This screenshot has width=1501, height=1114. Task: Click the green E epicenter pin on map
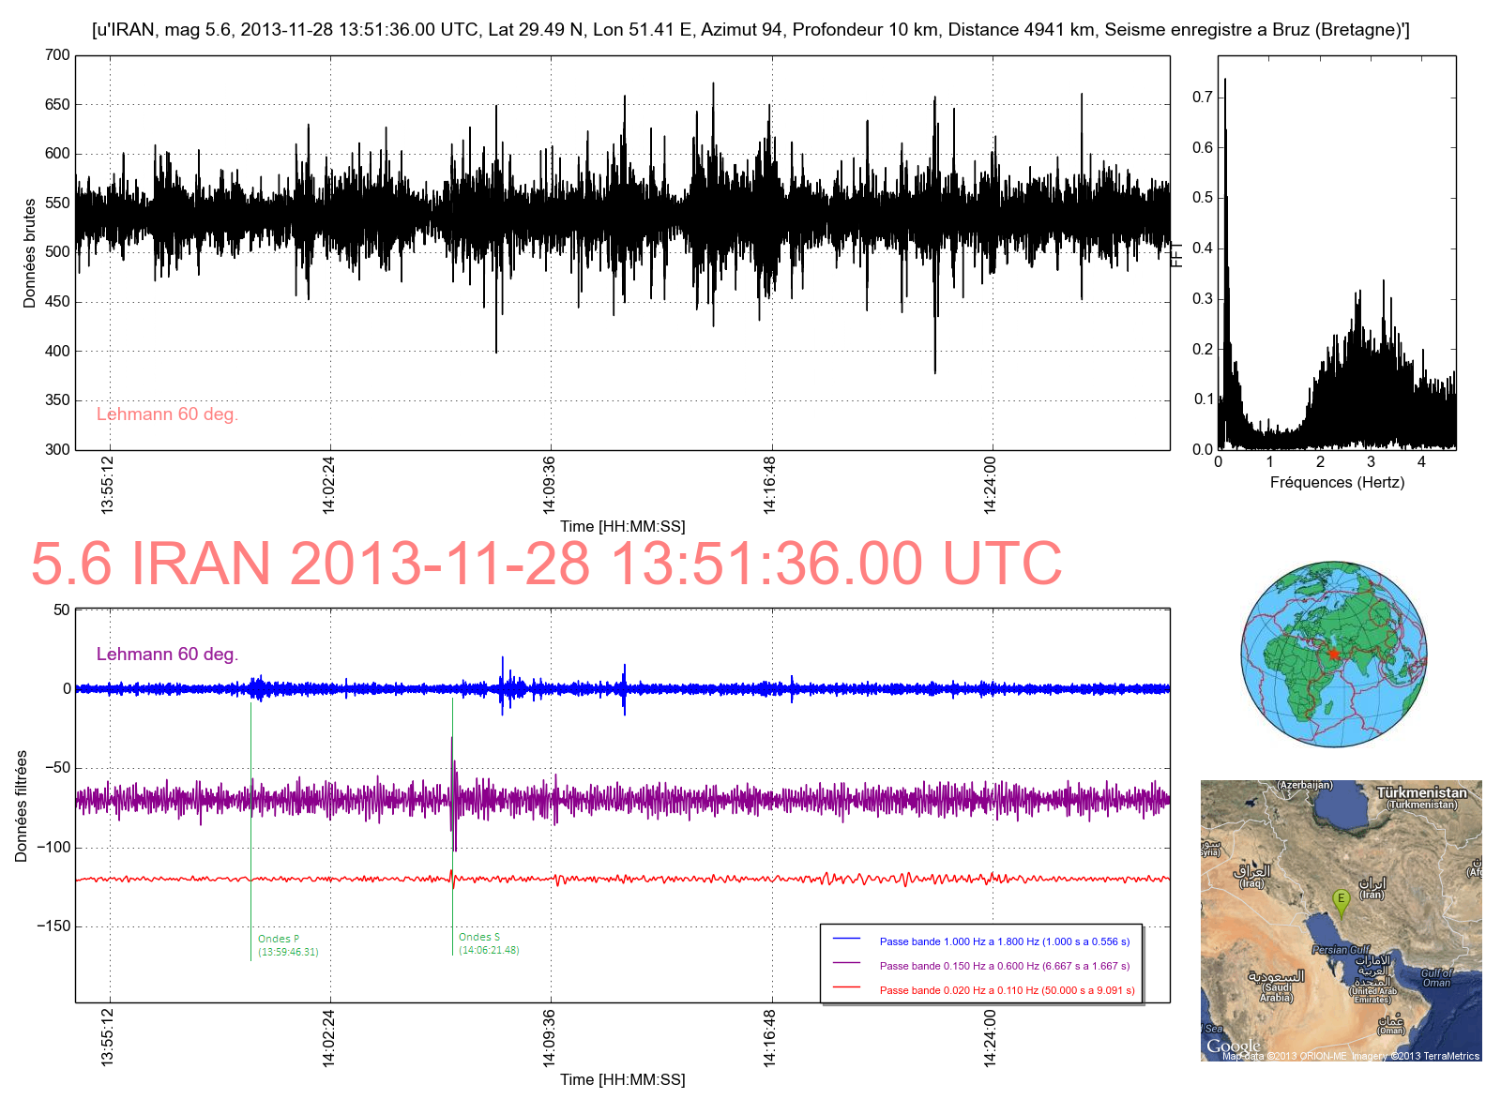click(x=1341, y=900)
